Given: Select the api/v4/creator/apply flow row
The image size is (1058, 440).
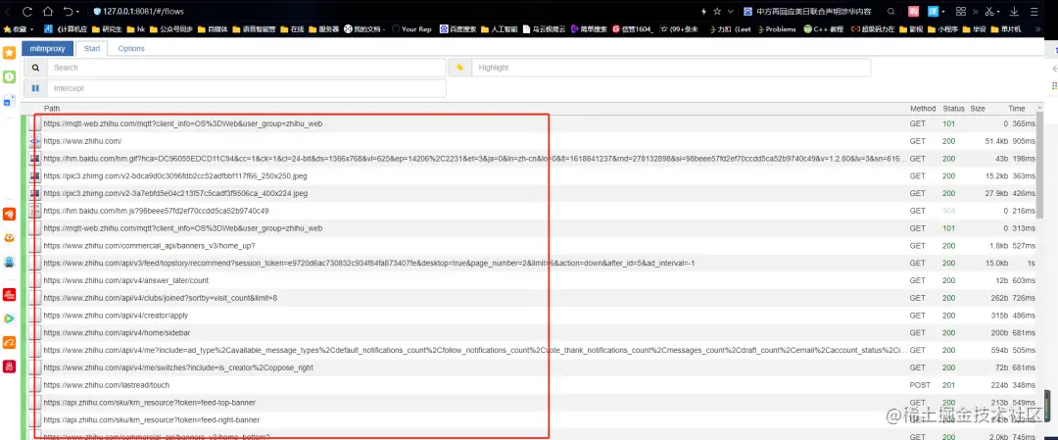Looking at the screenshot, I should point(529,316).
